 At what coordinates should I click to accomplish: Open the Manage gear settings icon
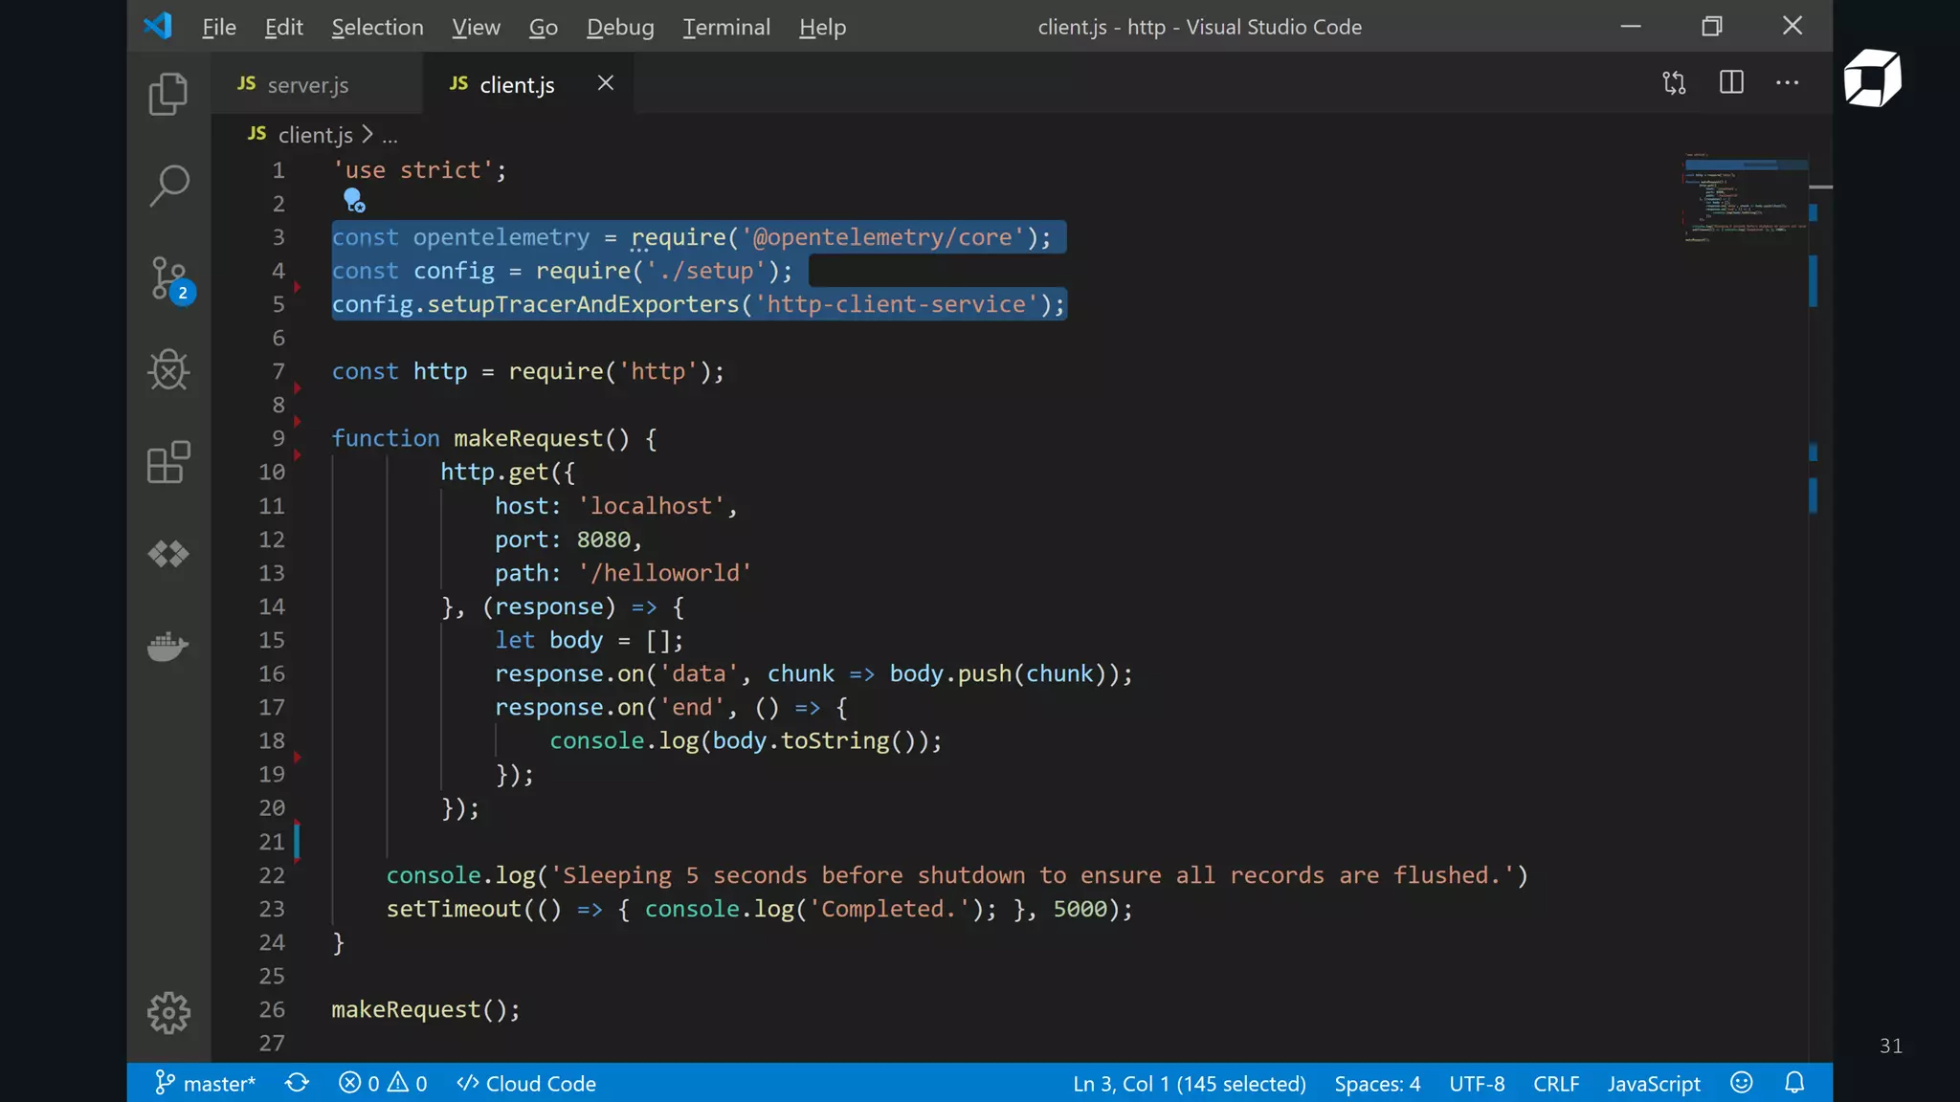[168, 1012]
